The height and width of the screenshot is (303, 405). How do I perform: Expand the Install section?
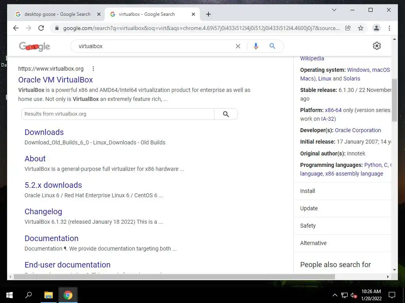coord(343,191)
